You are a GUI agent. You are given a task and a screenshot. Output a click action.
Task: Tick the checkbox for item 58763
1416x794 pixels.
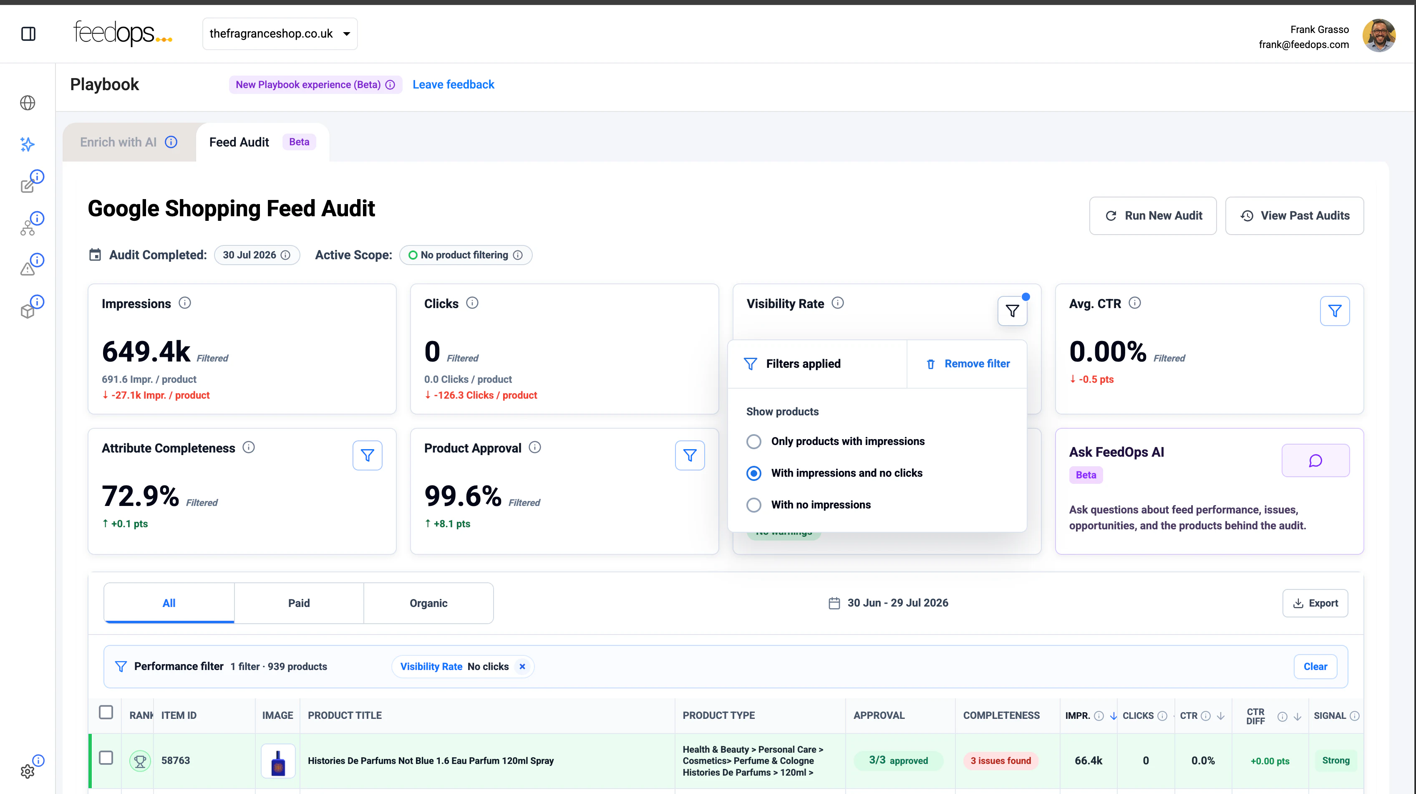[106, 758]
